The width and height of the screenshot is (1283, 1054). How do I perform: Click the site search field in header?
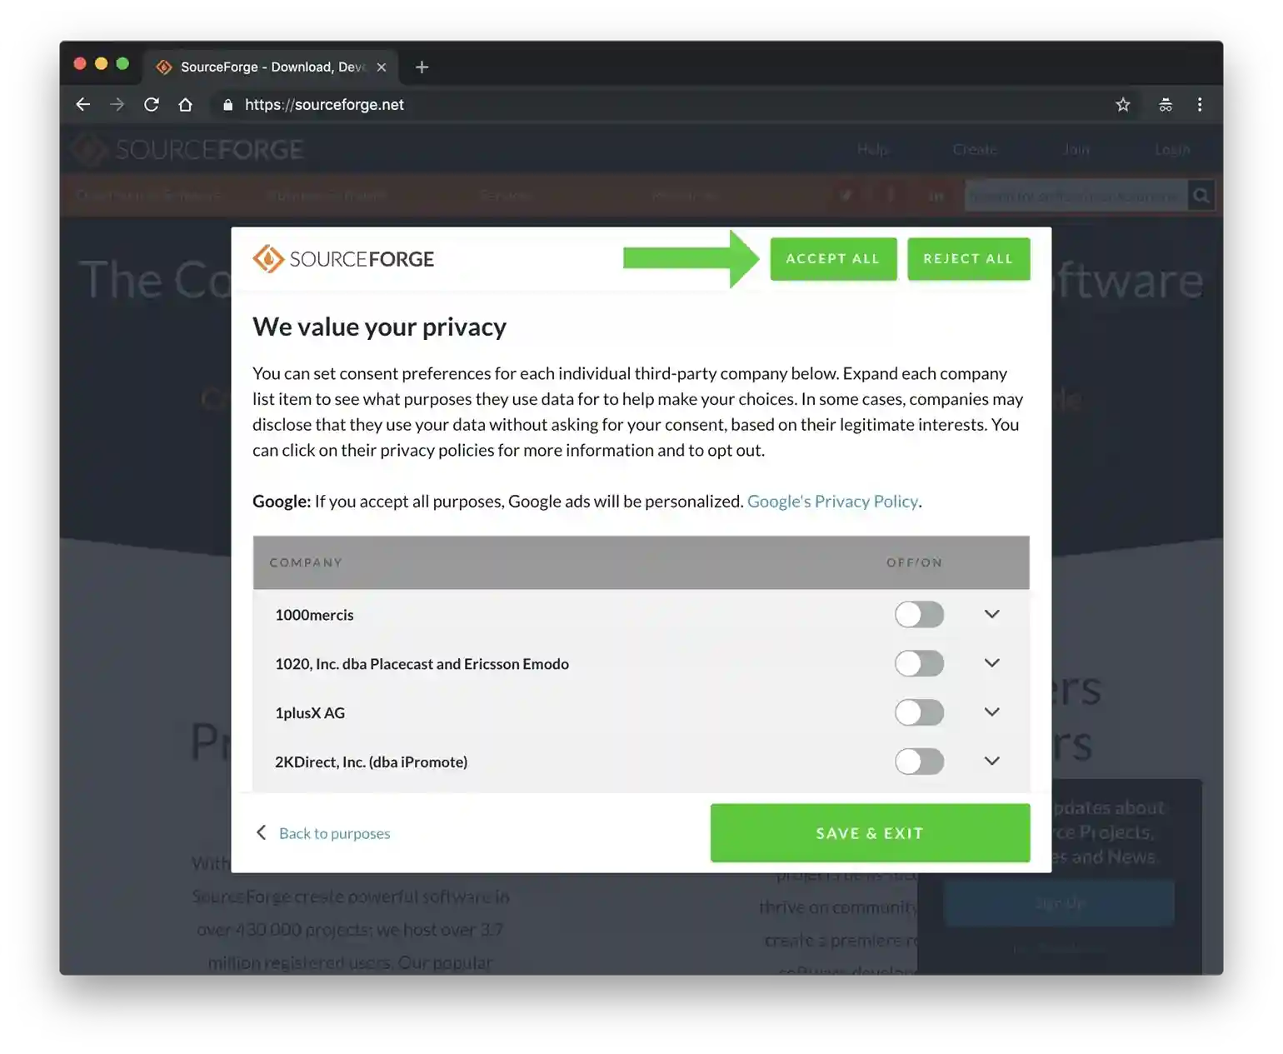(1076, 196)
